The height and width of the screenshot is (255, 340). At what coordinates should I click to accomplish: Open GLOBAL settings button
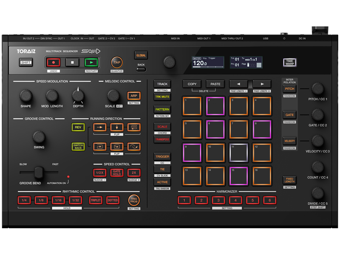click(x=141, y=55)
